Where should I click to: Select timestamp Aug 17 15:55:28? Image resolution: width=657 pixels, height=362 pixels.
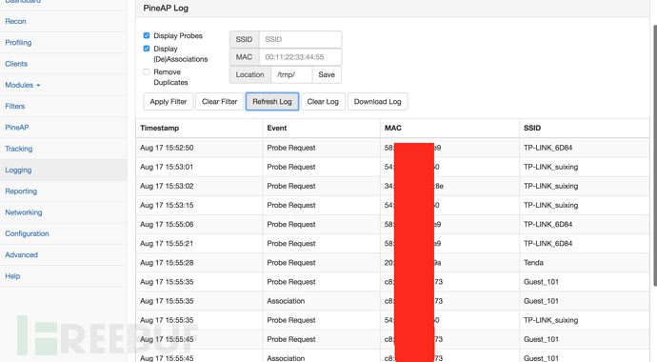coord(167,263)
